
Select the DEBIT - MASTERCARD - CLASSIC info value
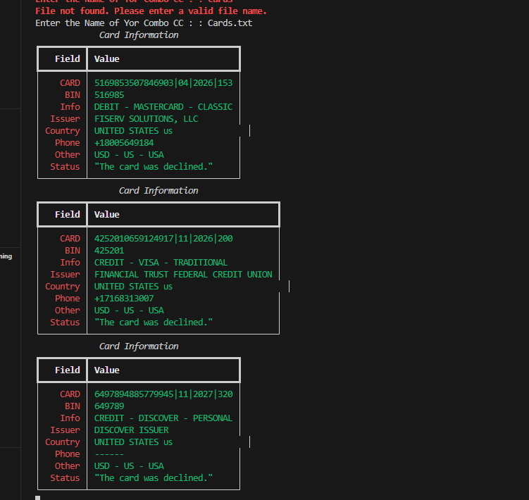tap(163, 107)
